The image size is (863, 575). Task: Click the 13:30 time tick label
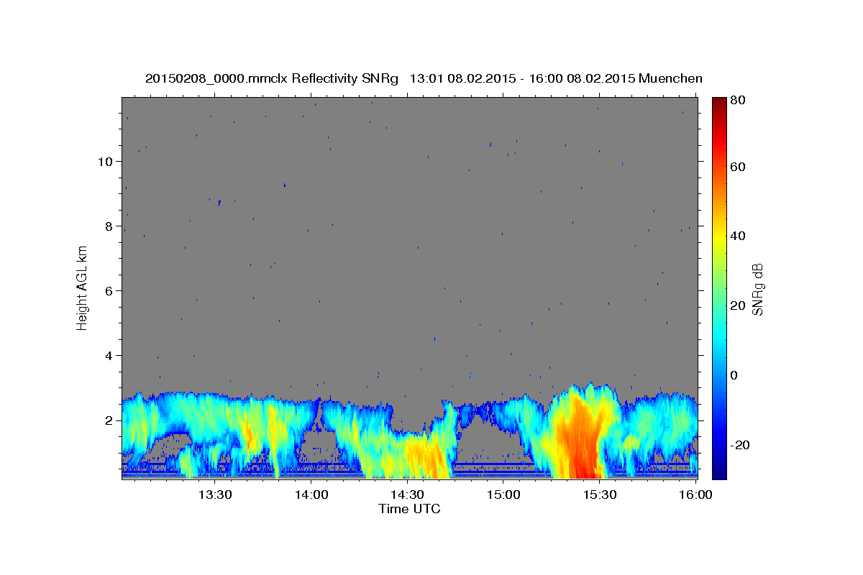[214, 494]
